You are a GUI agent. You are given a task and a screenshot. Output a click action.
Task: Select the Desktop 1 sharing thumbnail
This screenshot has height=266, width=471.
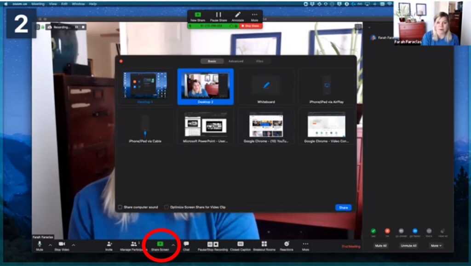tap(145, 86)
